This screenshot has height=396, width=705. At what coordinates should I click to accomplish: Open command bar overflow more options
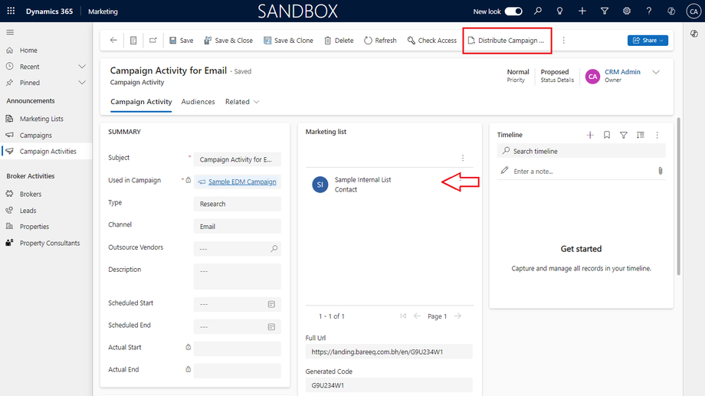(563, 41)
